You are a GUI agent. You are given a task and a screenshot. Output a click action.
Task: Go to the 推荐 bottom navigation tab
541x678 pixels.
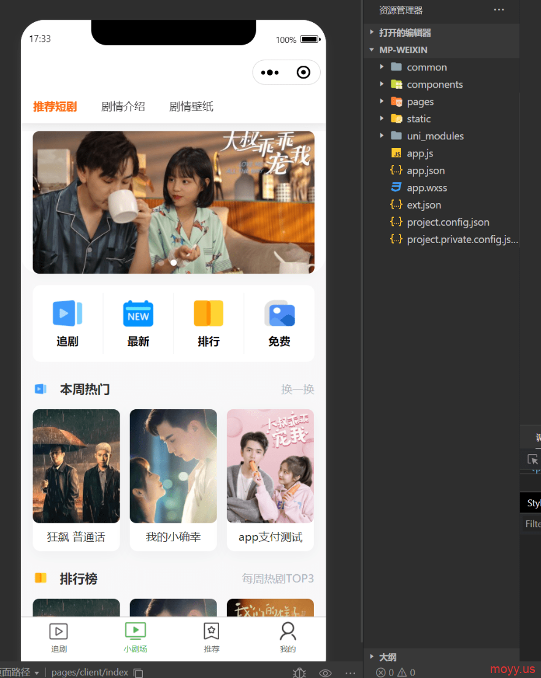tap(211, 638)
